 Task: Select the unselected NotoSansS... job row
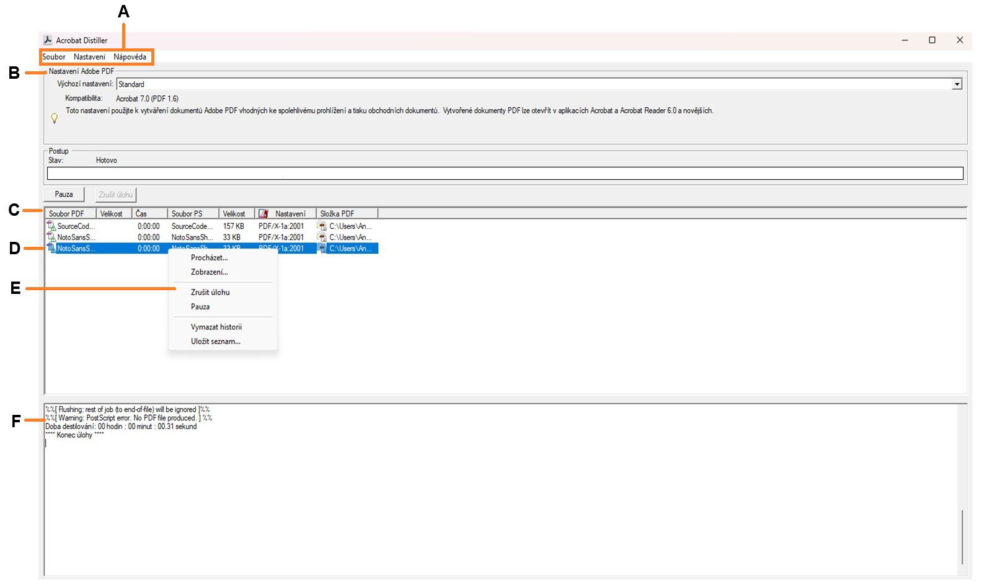(x=211, y=238)
